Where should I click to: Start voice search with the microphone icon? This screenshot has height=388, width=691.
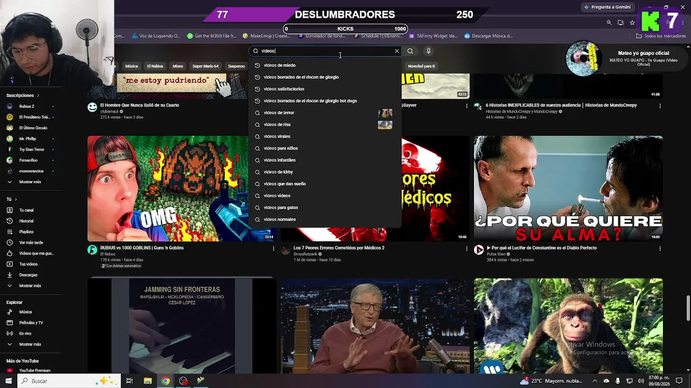[x=429, y=51]
